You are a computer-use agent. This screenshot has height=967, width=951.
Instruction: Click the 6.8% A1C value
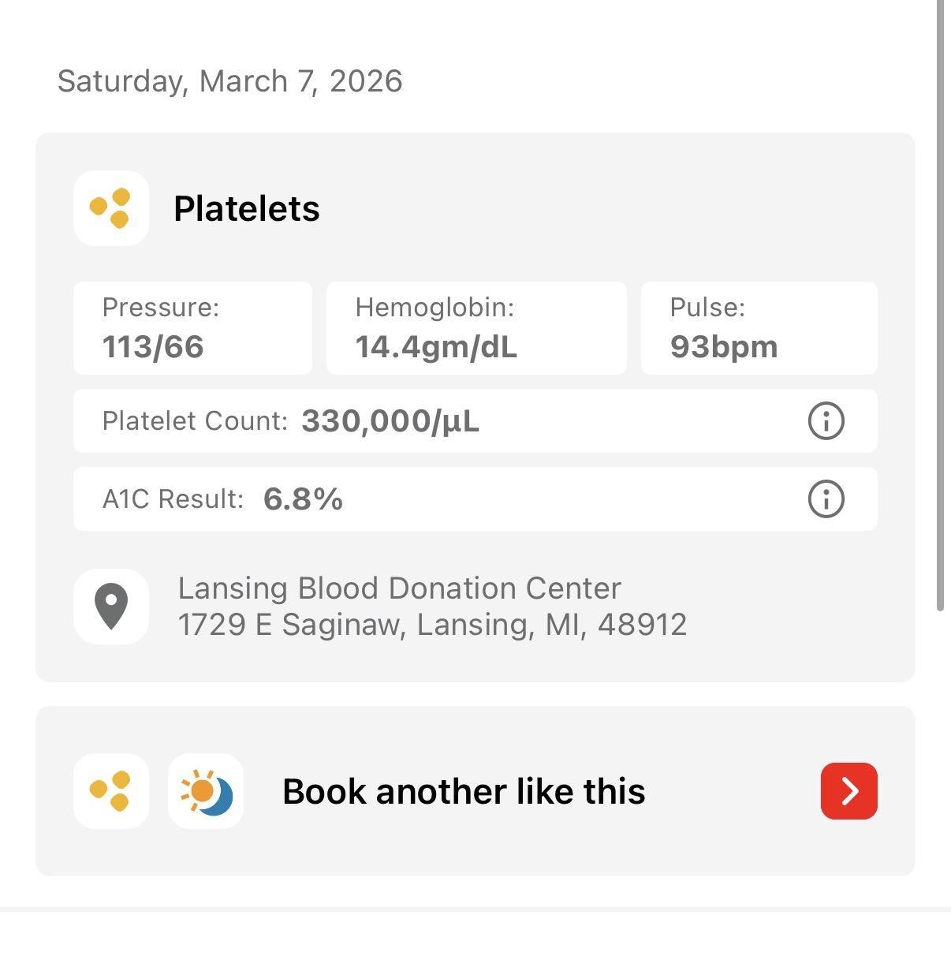303,499
